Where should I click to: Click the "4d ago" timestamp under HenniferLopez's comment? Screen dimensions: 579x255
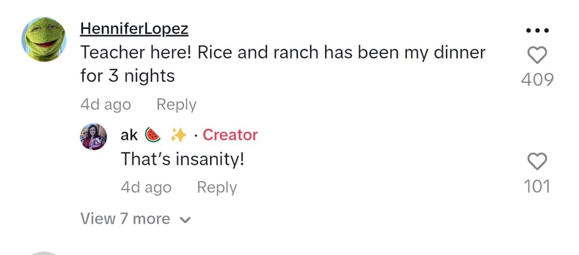(x=105, y=105)
